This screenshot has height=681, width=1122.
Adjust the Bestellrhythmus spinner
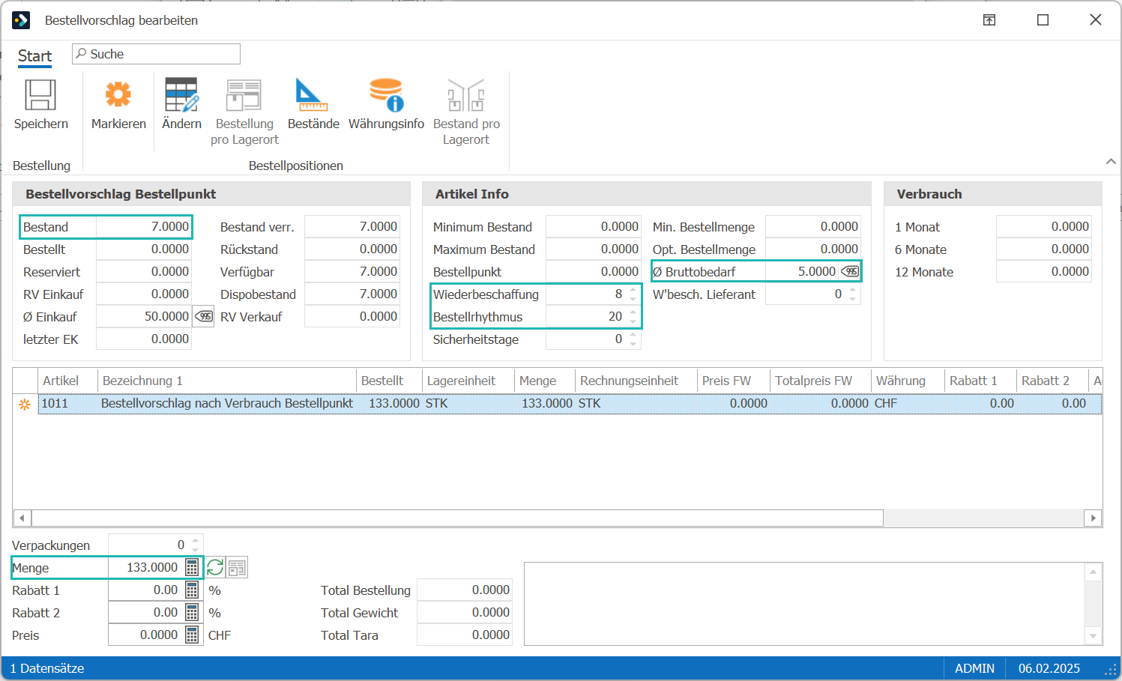[633, 317]
